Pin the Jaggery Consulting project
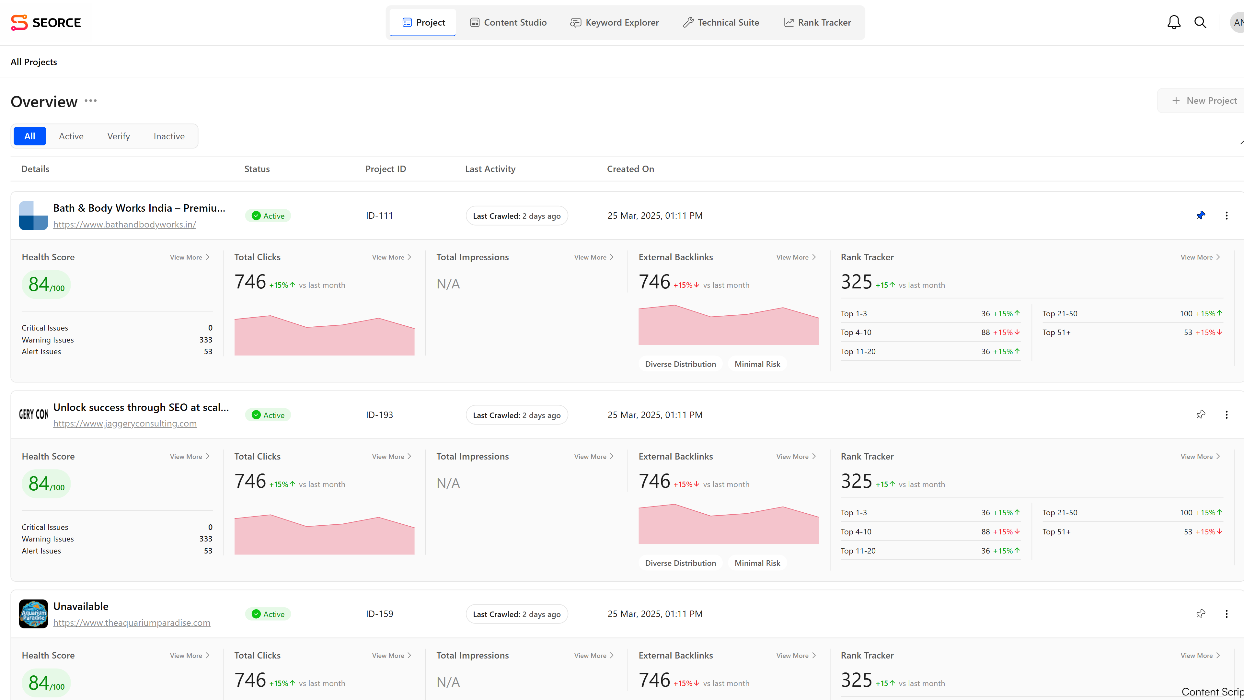 click(1201, 414)
